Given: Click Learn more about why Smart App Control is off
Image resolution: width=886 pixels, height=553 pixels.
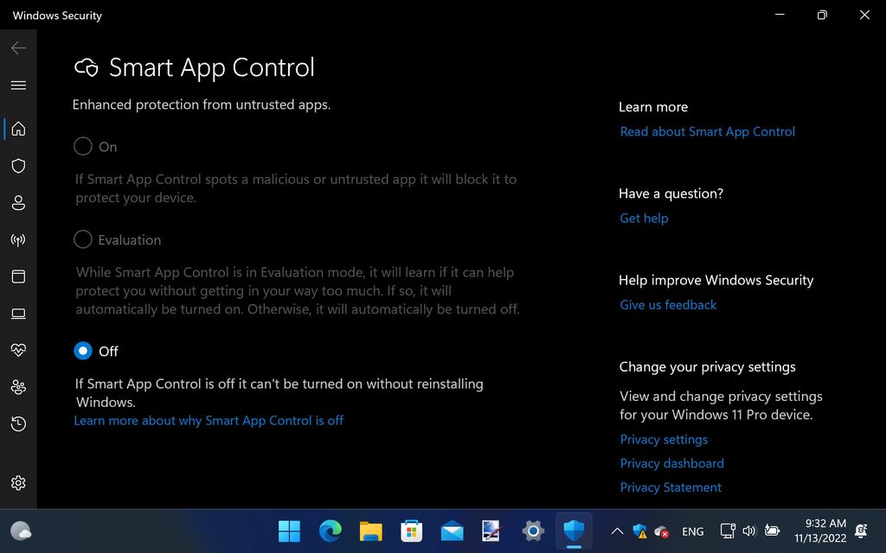Looking at the screenshot, I should (x=209, y=421).
